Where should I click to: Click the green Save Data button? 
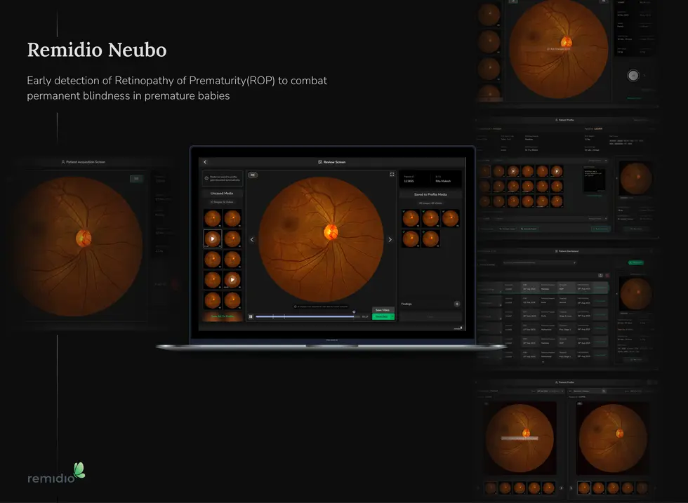point(381,316)
